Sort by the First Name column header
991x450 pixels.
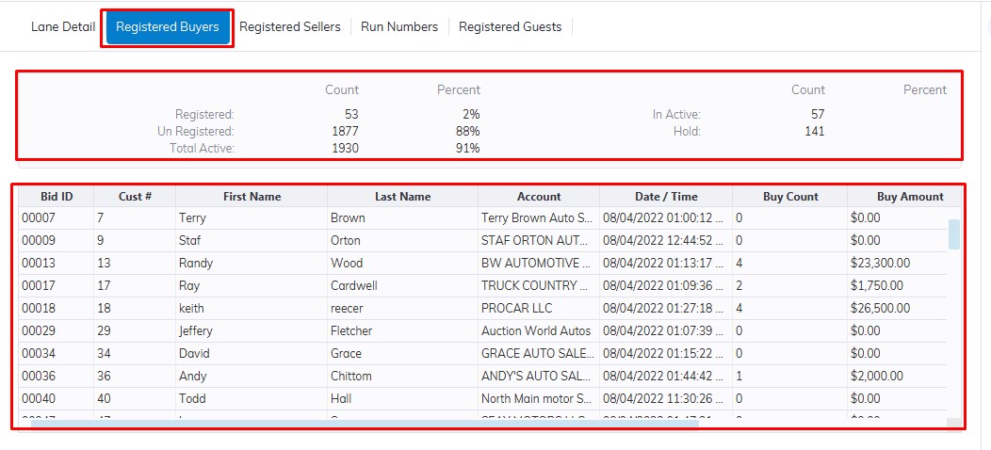[252, 197]
